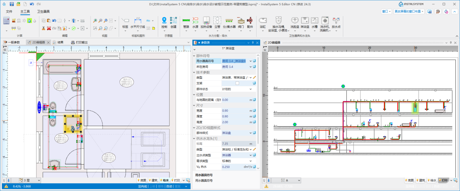Screen dimensions: 460x191
Task: Open the 部件状态 dropdown
Action: [x=251, y=89]
